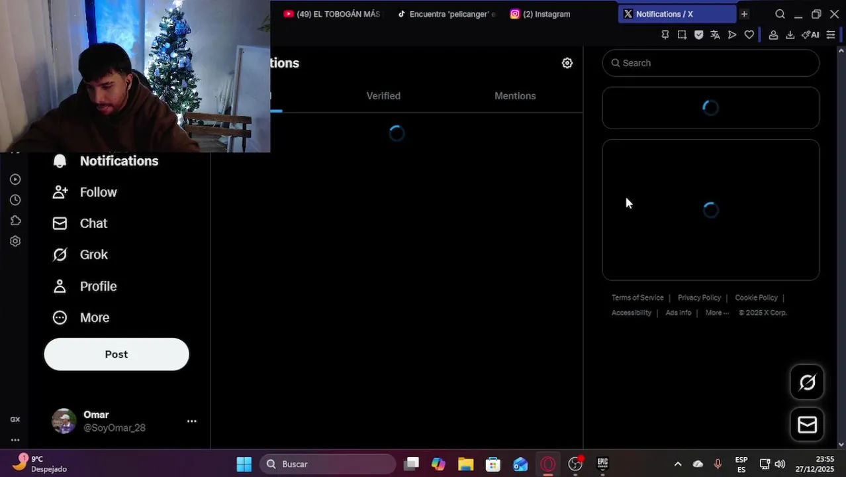Screen dimensions: 846x477
Task: Open Grok from the X sidebar
Action: coord(80,254)
